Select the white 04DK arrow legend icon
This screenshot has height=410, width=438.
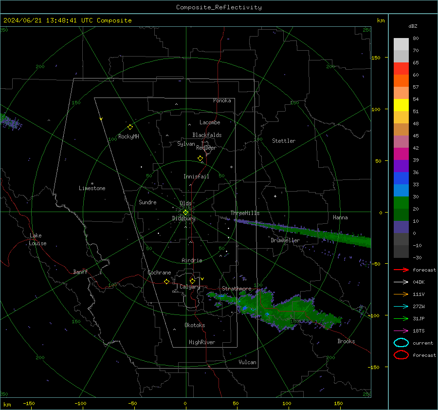[401, 282]
